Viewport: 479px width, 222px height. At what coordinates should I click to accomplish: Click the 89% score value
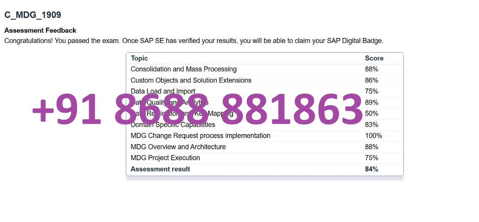(x=372, y=103)
